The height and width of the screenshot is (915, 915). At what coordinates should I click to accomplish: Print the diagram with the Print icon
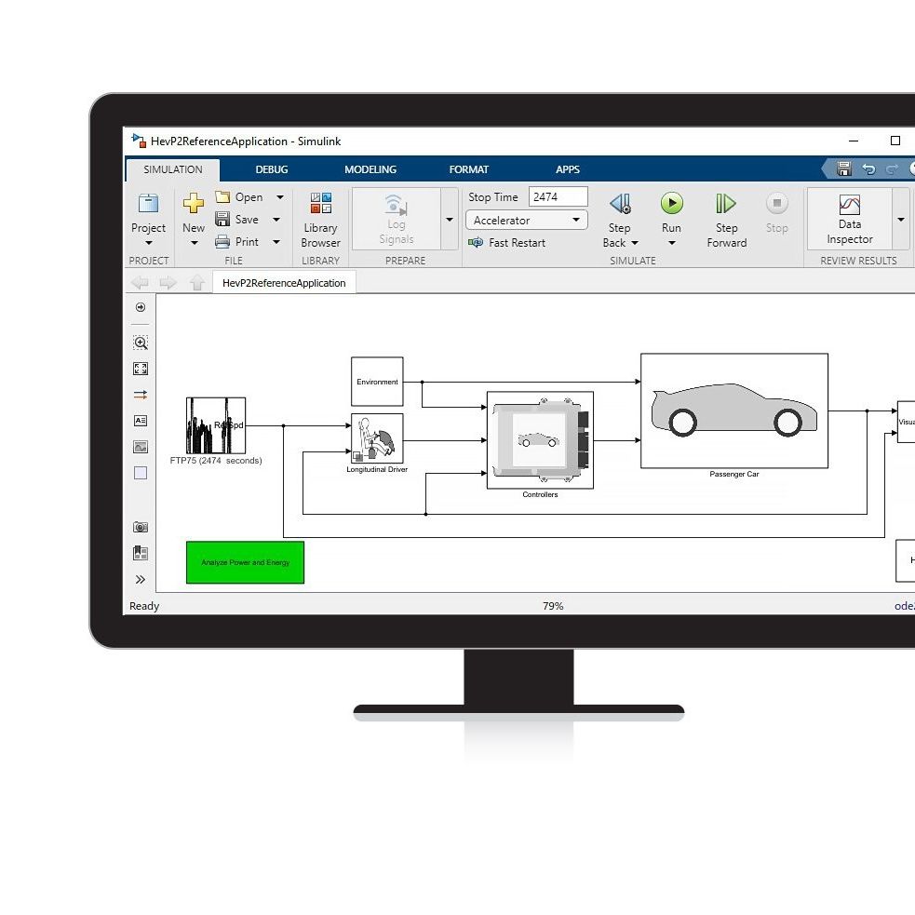[x=222, y=241]
